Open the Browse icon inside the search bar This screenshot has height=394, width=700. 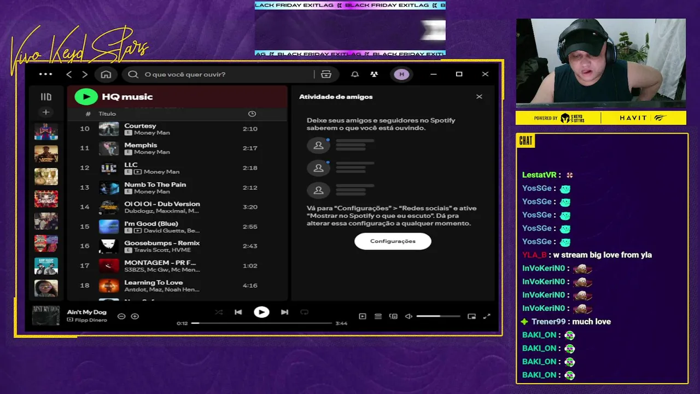(x=326, y=74)
